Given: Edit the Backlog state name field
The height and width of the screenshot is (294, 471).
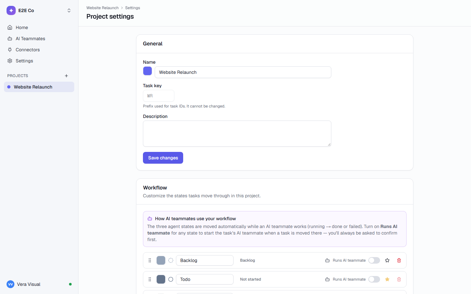Looking at the screenshot, I should [x=205, y=260].
